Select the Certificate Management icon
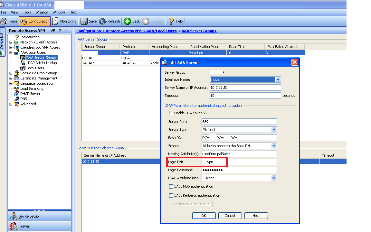371x232 pixels. tap(16, 78)
